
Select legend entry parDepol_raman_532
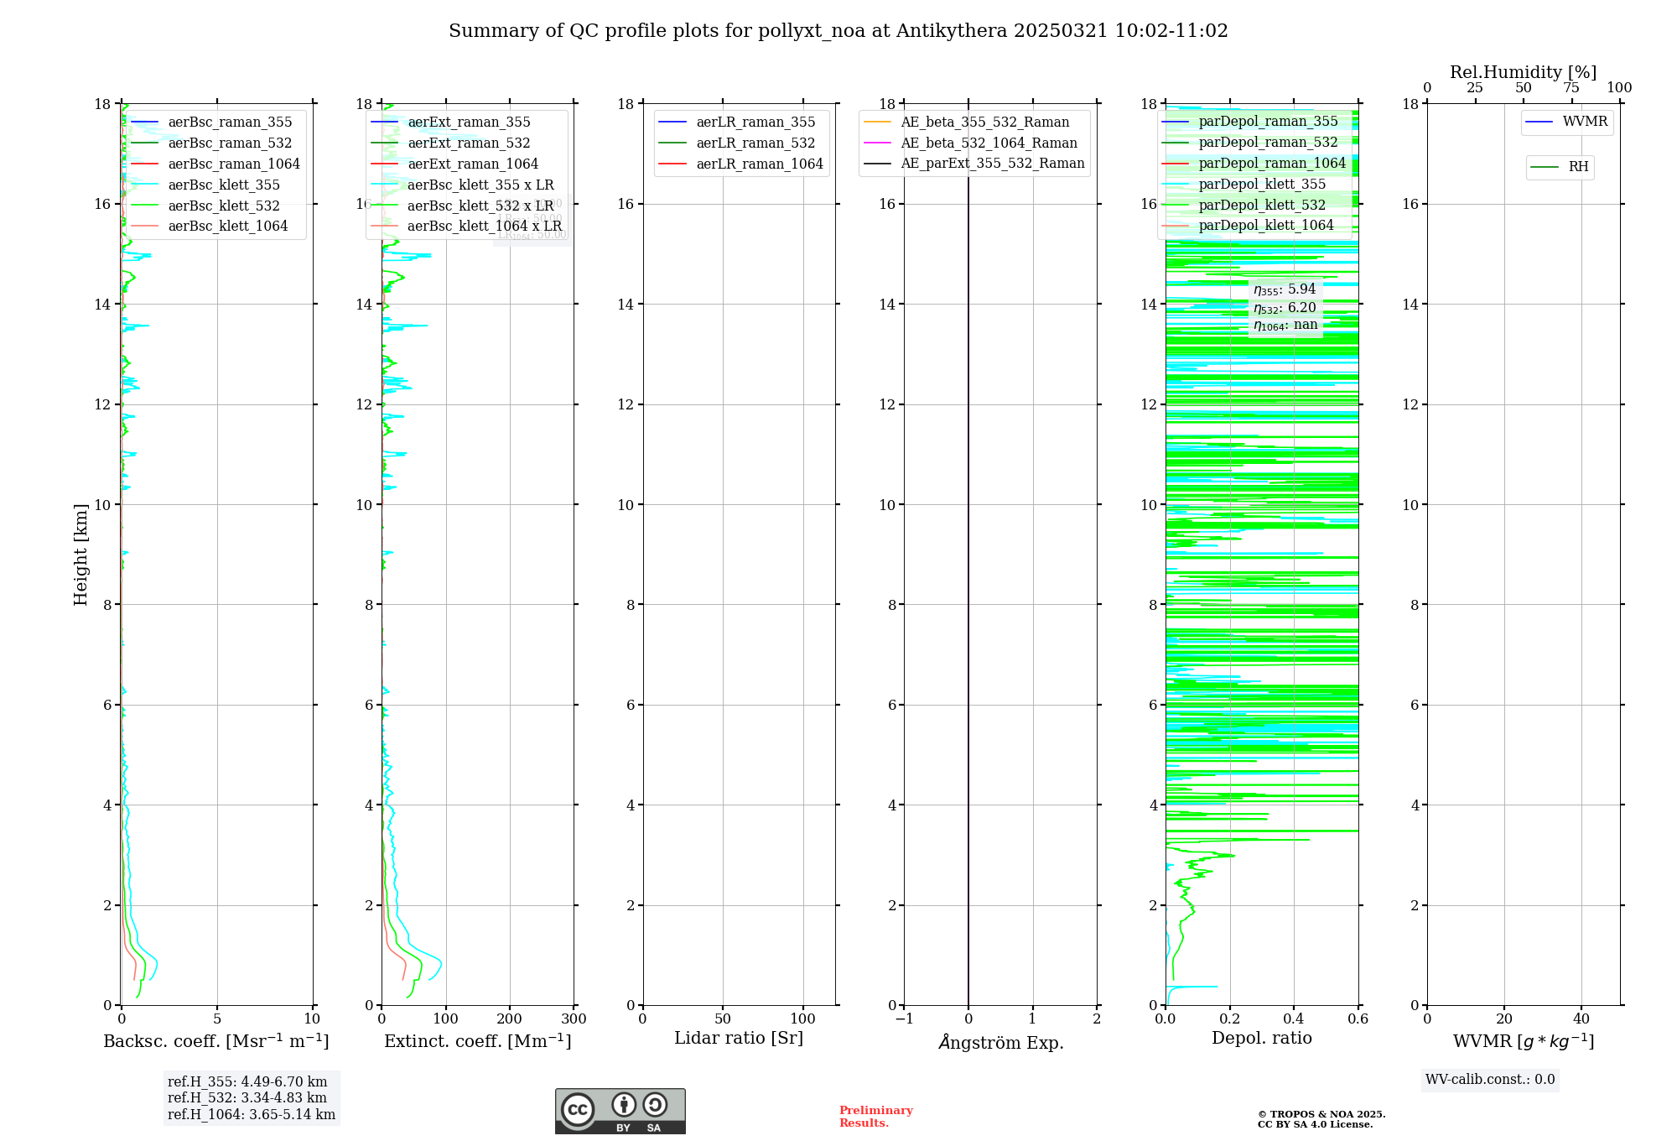click(1250, 143)
